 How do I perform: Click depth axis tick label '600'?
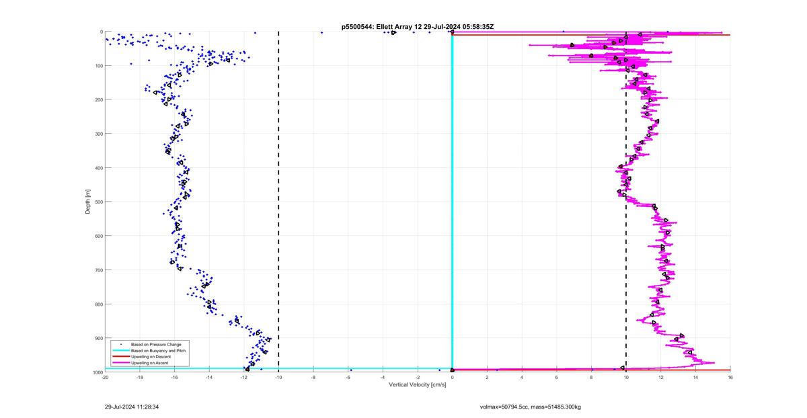[98, 236]
